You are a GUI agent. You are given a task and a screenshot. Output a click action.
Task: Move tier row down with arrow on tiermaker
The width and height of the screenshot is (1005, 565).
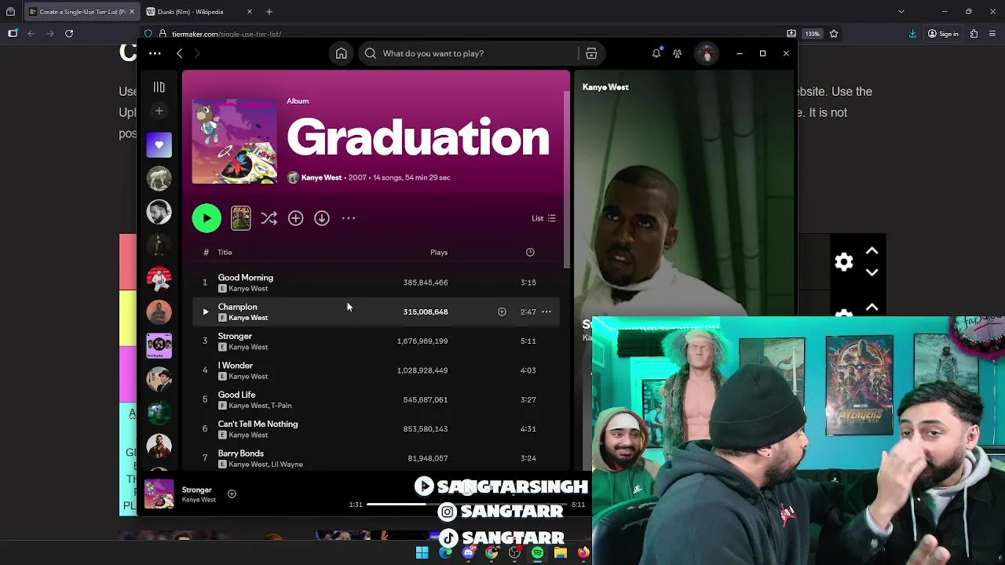click(x=872, y=272)
